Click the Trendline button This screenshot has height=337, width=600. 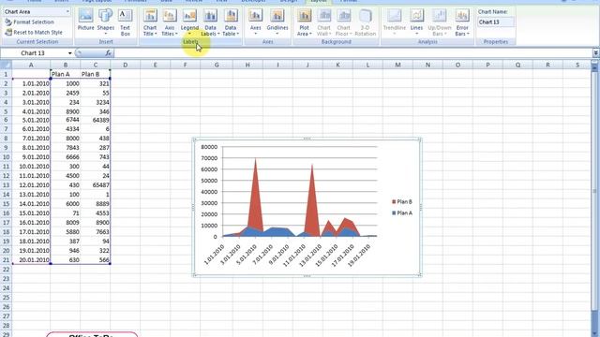coord(395,22)
